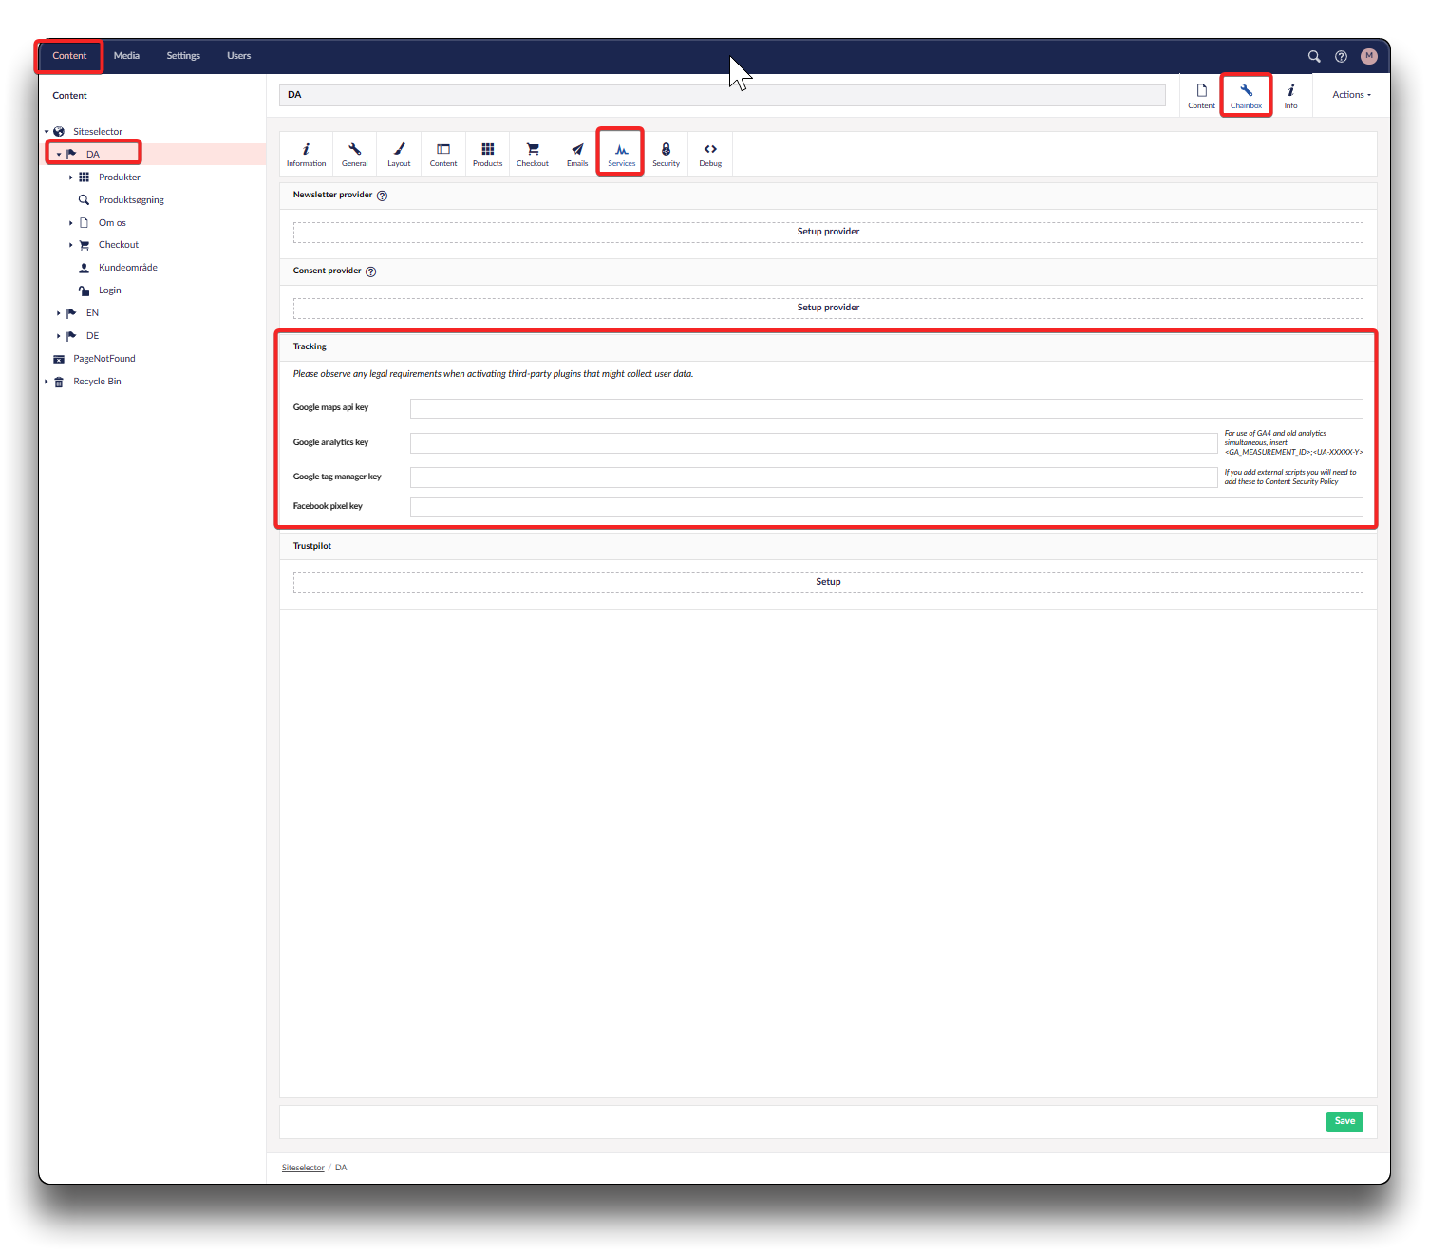Image resolution: width=1429 pixels, height=1253 pixels.
Task: Open the user avatar menu
Action: [1368, 56]
